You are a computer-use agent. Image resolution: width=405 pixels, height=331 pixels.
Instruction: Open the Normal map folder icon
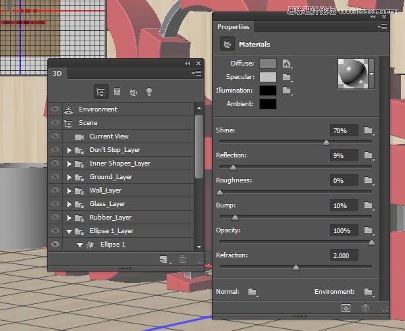[252, 292]
